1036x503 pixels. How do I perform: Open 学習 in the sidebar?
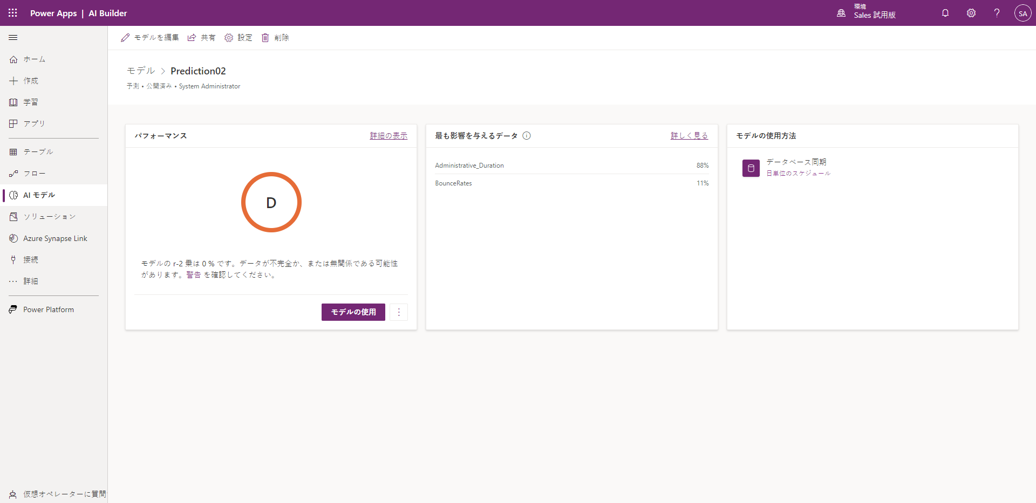31,102
